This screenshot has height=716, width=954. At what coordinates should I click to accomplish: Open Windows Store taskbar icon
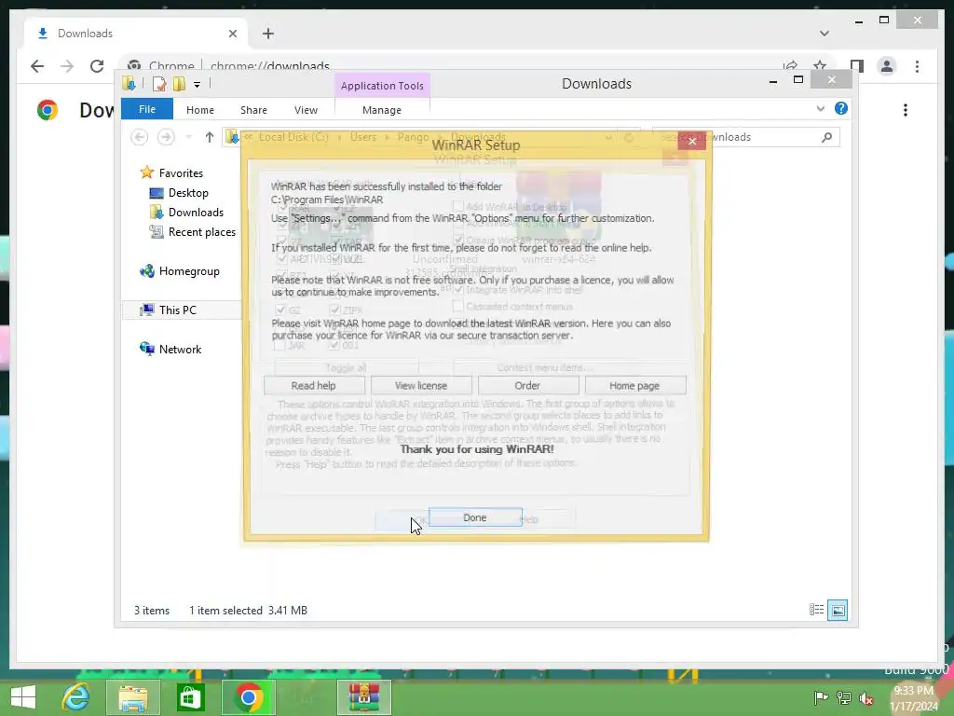click(x=190, y=697)
